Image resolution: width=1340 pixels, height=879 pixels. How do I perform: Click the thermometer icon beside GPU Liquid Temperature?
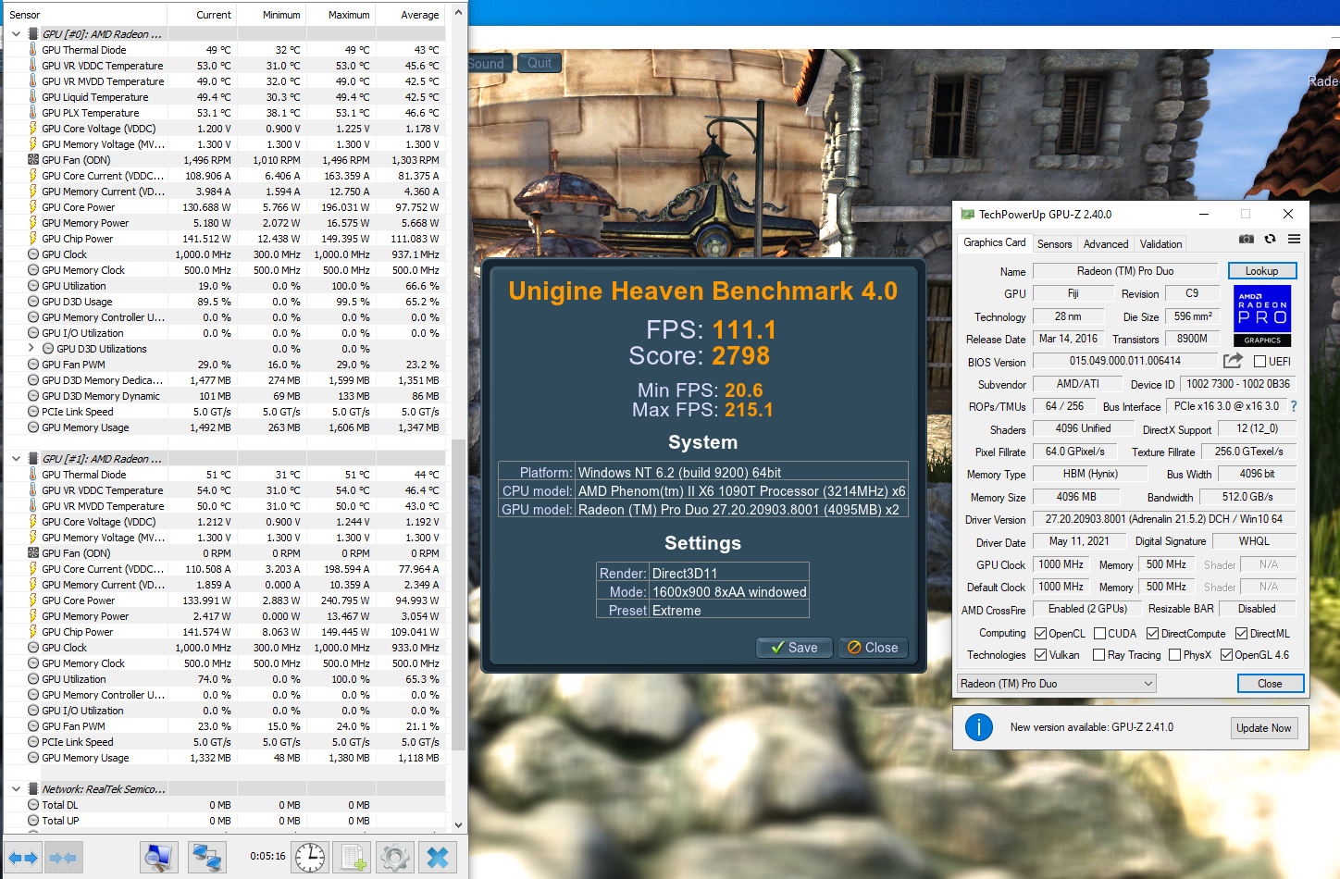(x=33, y=97)
